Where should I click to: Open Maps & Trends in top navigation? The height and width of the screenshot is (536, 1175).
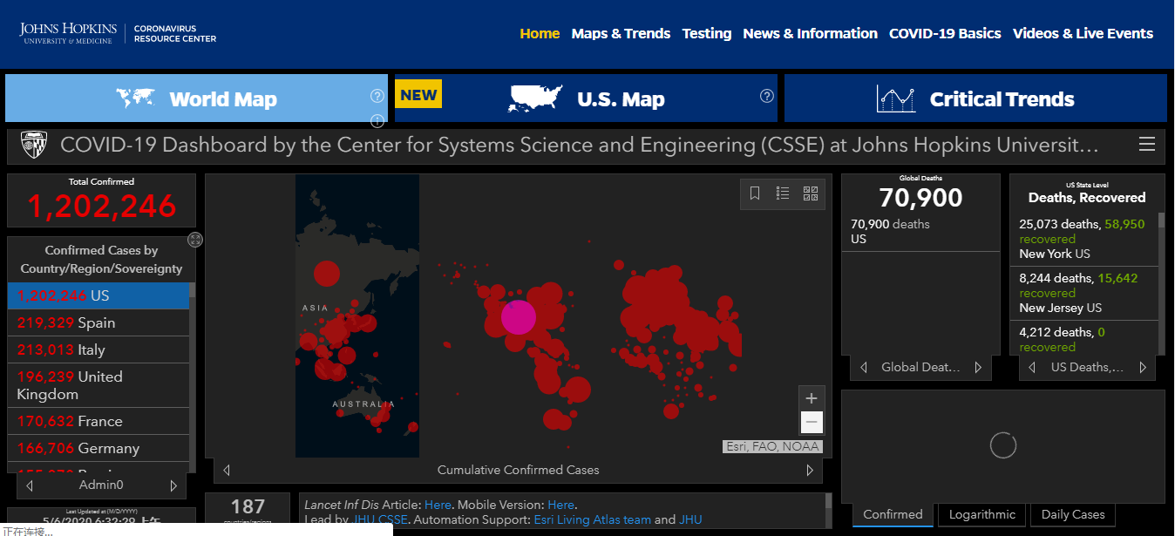point(621,33)
